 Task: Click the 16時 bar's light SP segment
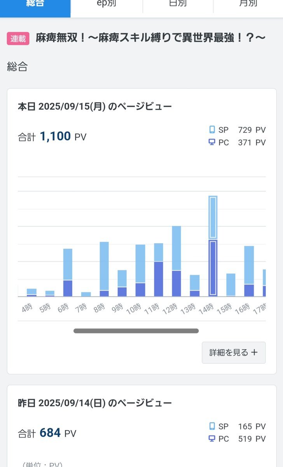pos(249,265)
